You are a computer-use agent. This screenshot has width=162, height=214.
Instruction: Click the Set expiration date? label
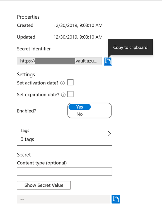click(x=38, y=95)
